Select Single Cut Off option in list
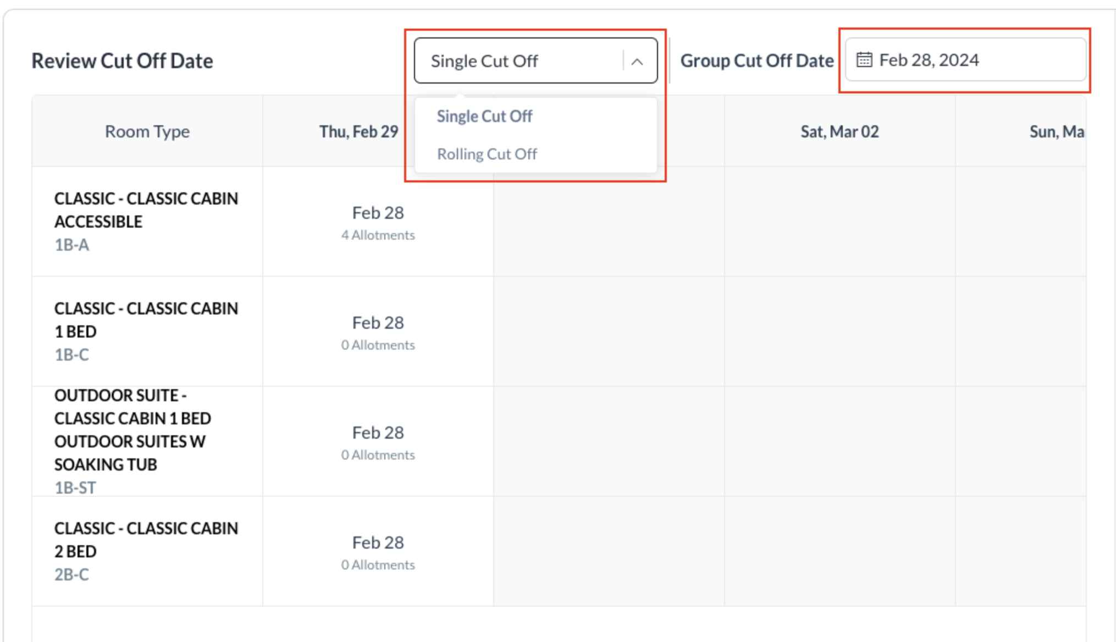The image size is (1116, 642). point(484,117)
